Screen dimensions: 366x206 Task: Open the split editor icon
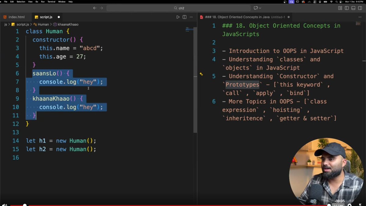(x=184, y=17)
